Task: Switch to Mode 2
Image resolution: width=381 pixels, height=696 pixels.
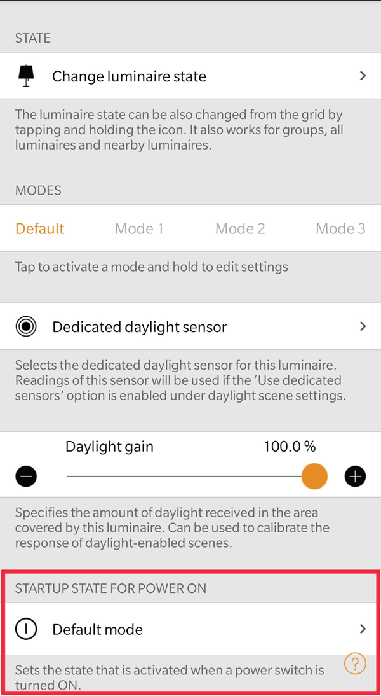Action: (240, 229)
